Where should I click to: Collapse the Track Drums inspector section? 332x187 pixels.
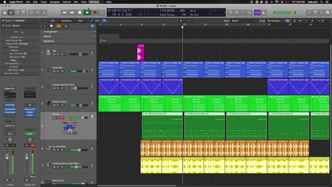(3, 26)
